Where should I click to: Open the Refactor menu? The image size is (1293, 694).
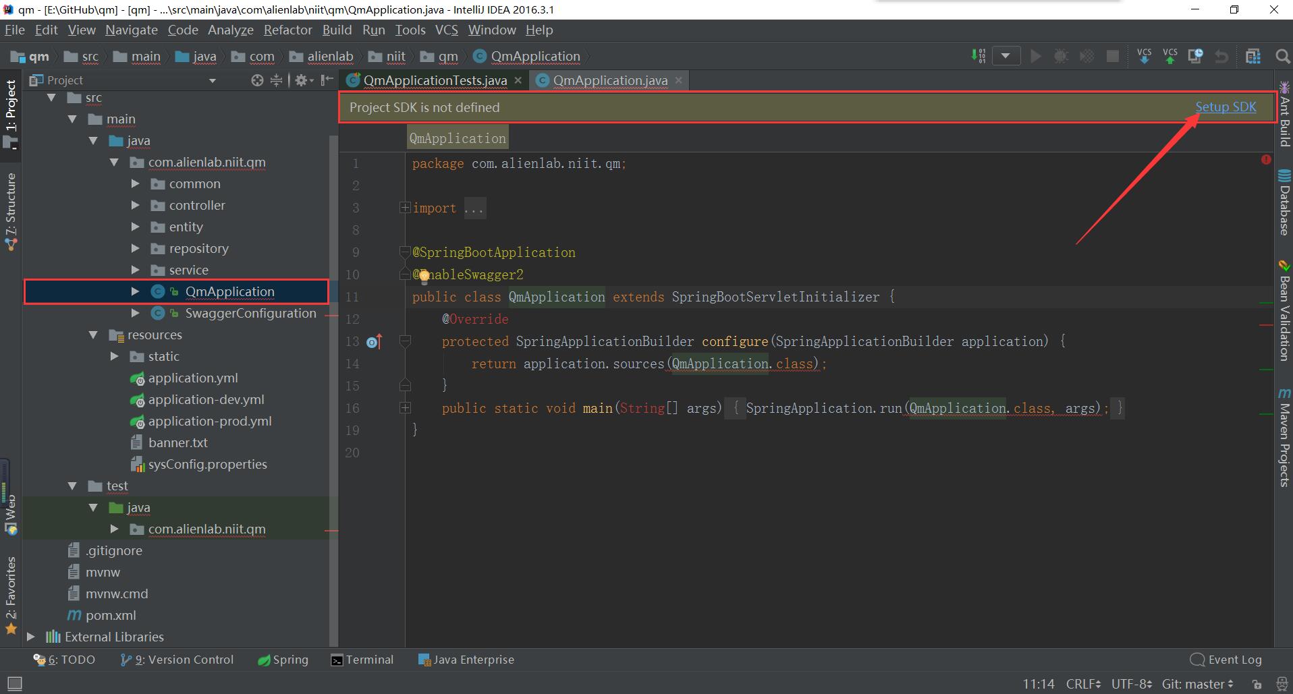click(x=287, y=30)
